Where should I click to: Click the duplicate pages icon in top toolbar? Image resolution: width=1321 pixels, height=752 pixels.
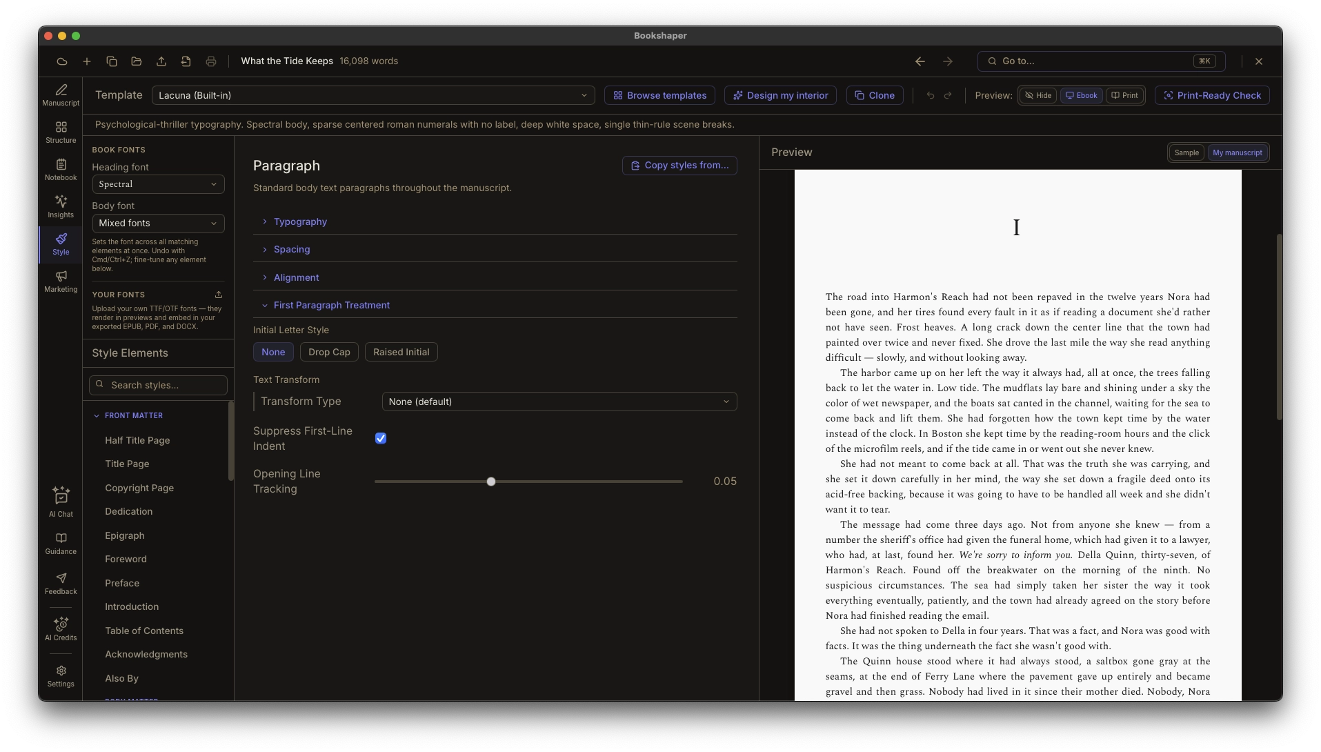coord(112,61)
